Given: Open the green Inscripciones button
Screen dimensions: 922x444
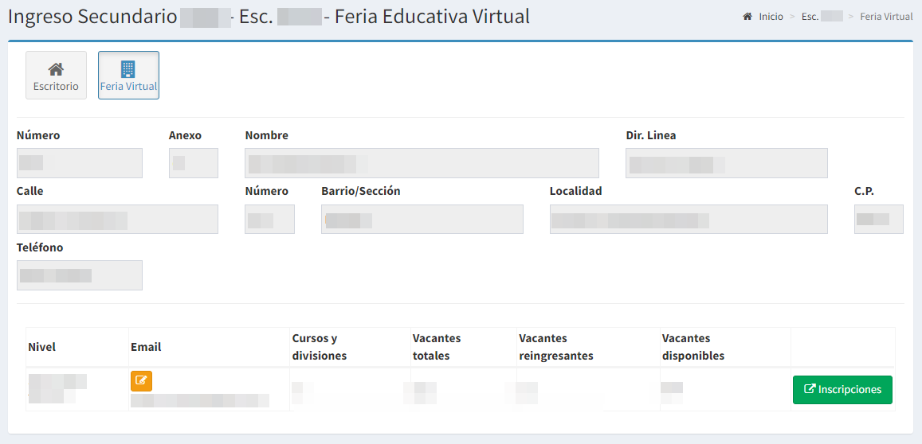Looking at the screenshot, I should [x=842, y=389].
